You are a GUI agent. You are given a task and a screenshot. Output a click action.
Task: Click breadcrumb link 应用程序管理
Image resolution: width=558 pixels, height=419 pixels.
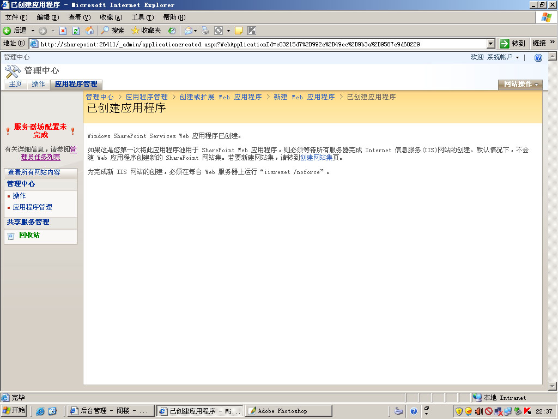point(146,97)
